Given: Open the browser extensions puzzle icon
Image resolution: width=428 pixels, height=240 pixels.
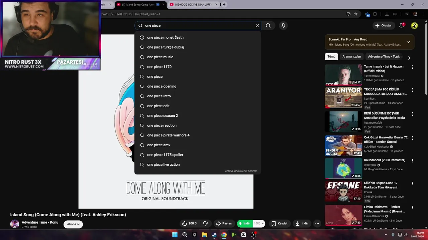Looking at the screenshot, I should (375, 14).
